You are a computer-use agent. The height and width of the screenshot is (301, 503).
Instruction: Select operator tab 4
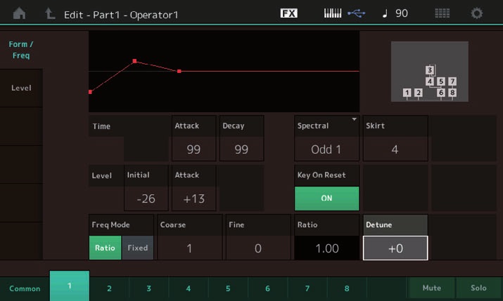[189, 288]
